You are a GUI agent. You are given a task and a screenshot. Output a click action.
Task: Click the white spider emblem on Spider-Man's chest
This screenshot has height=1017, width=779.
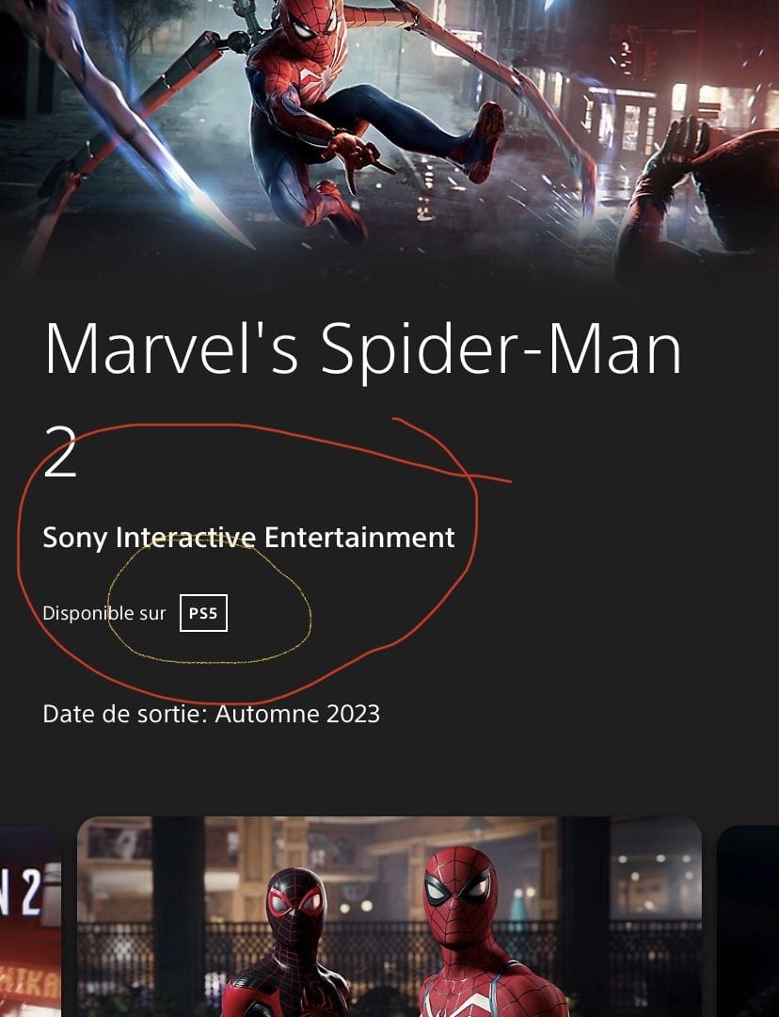(318, 80)
